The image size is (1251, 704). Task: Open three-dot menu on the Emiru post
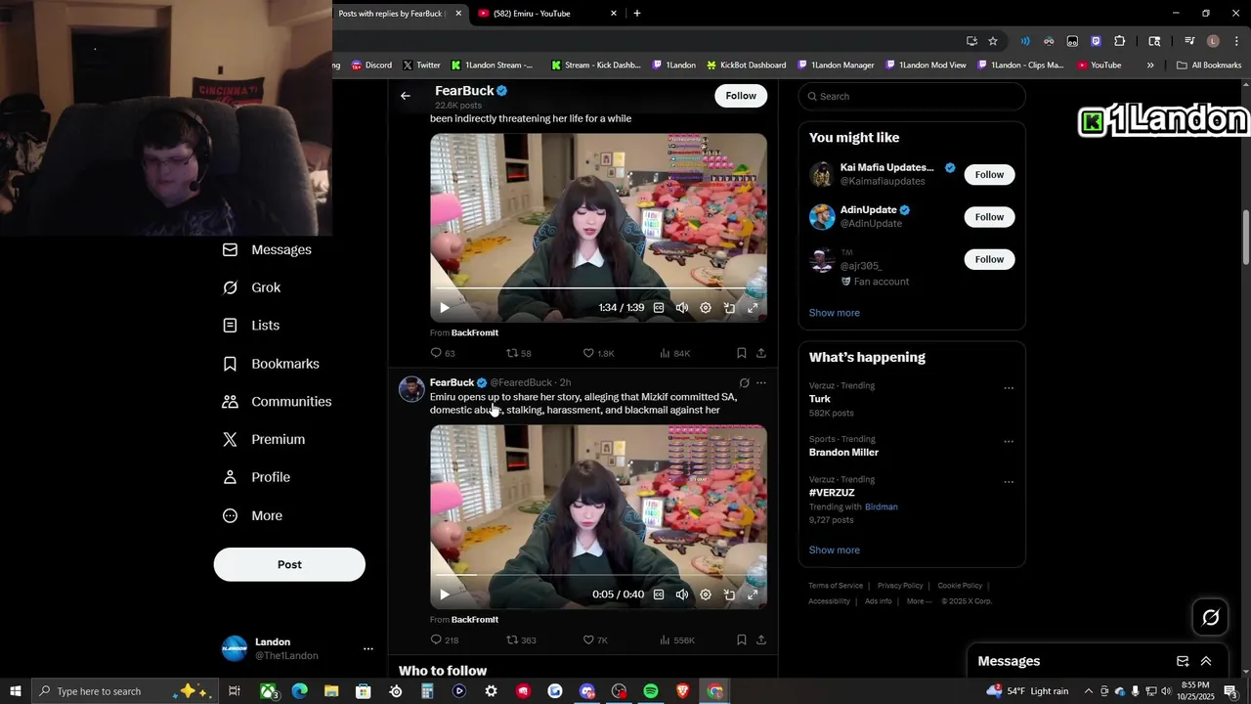point(761,383)
